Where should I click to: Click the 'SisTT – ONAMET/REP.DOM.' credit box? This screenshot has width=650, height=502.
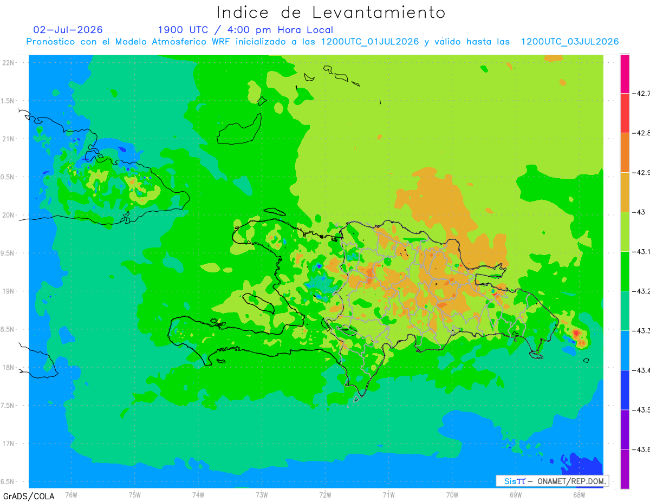[552, 481]
